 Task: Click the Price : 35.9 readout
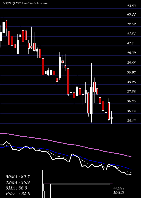coord(18,194)
